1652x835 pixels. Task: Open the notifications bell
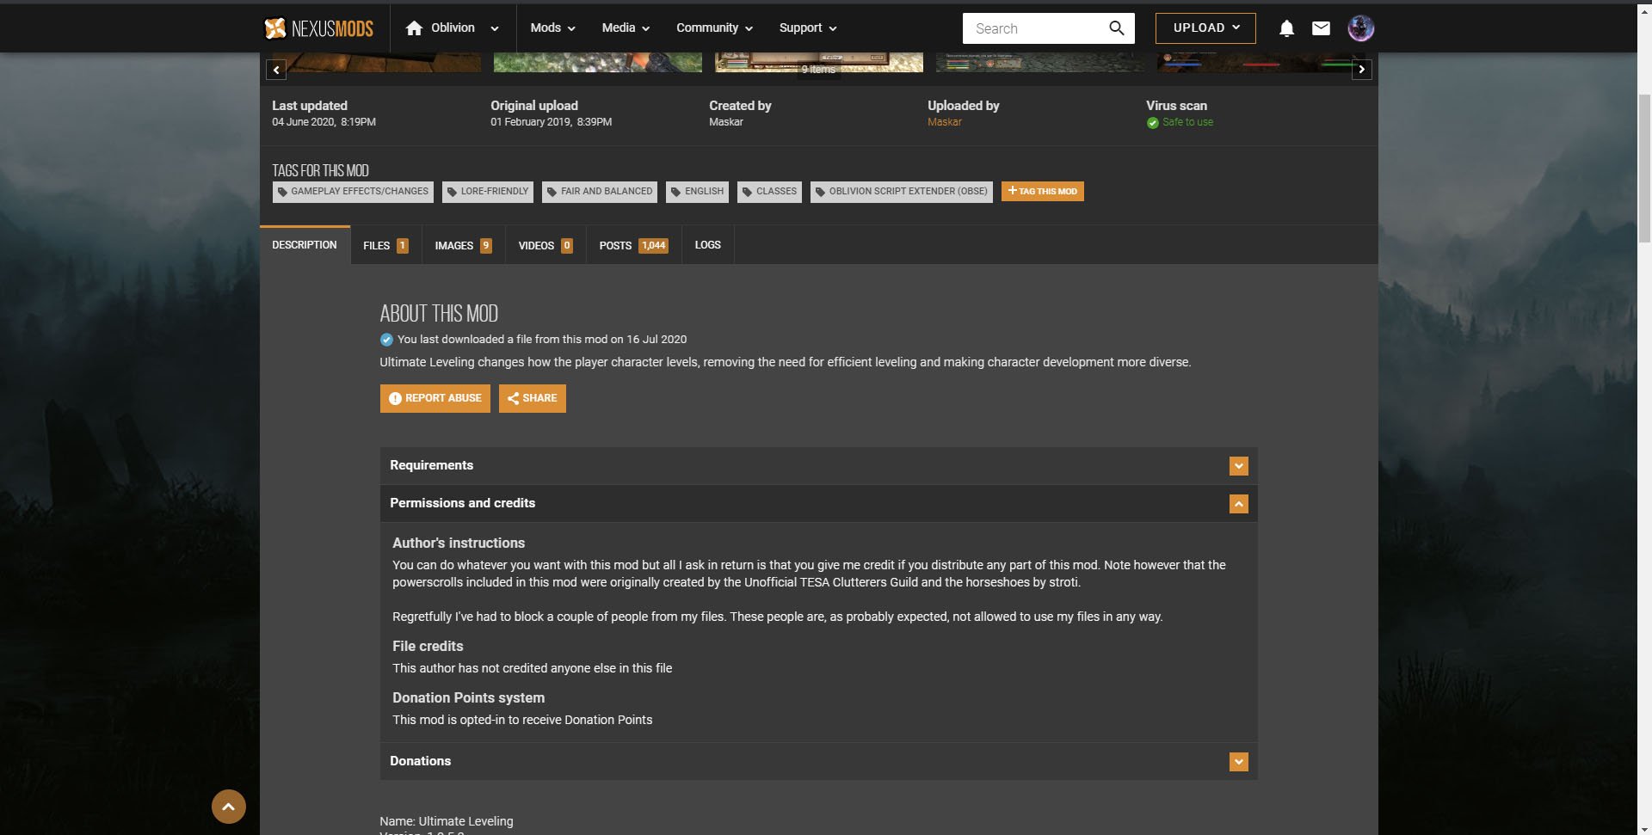1286,28
